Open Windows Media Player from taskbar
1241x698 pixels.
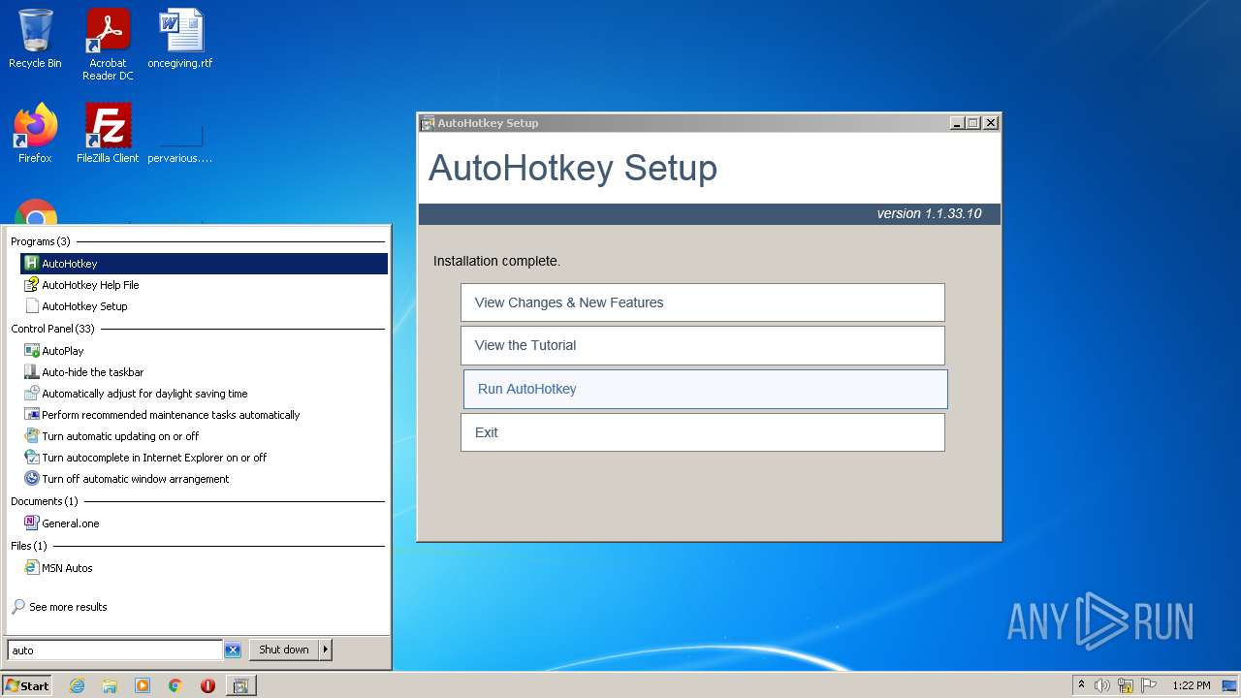click(143, 685)
